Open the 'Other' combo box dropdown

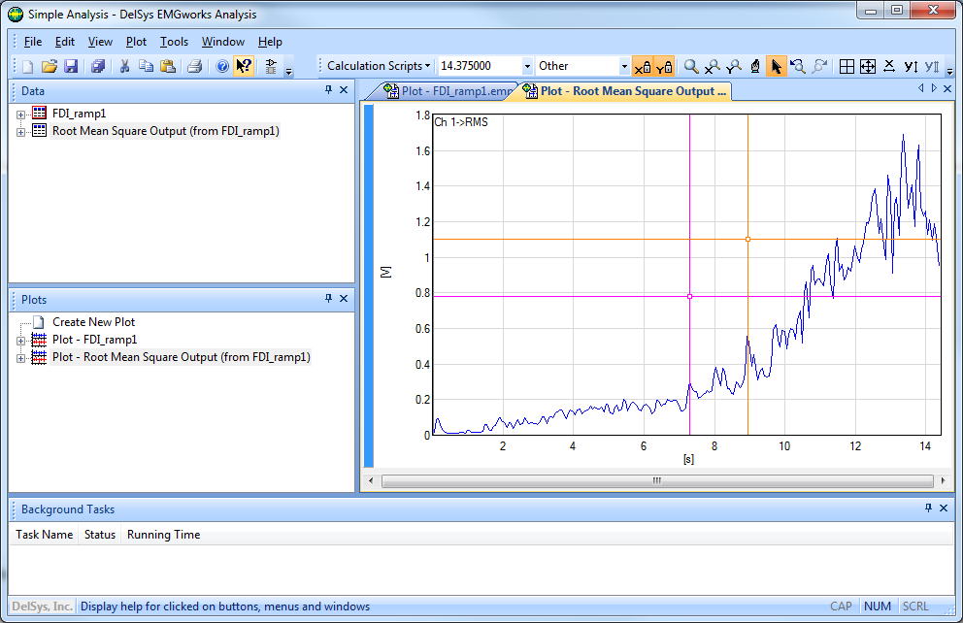(624, 66)
